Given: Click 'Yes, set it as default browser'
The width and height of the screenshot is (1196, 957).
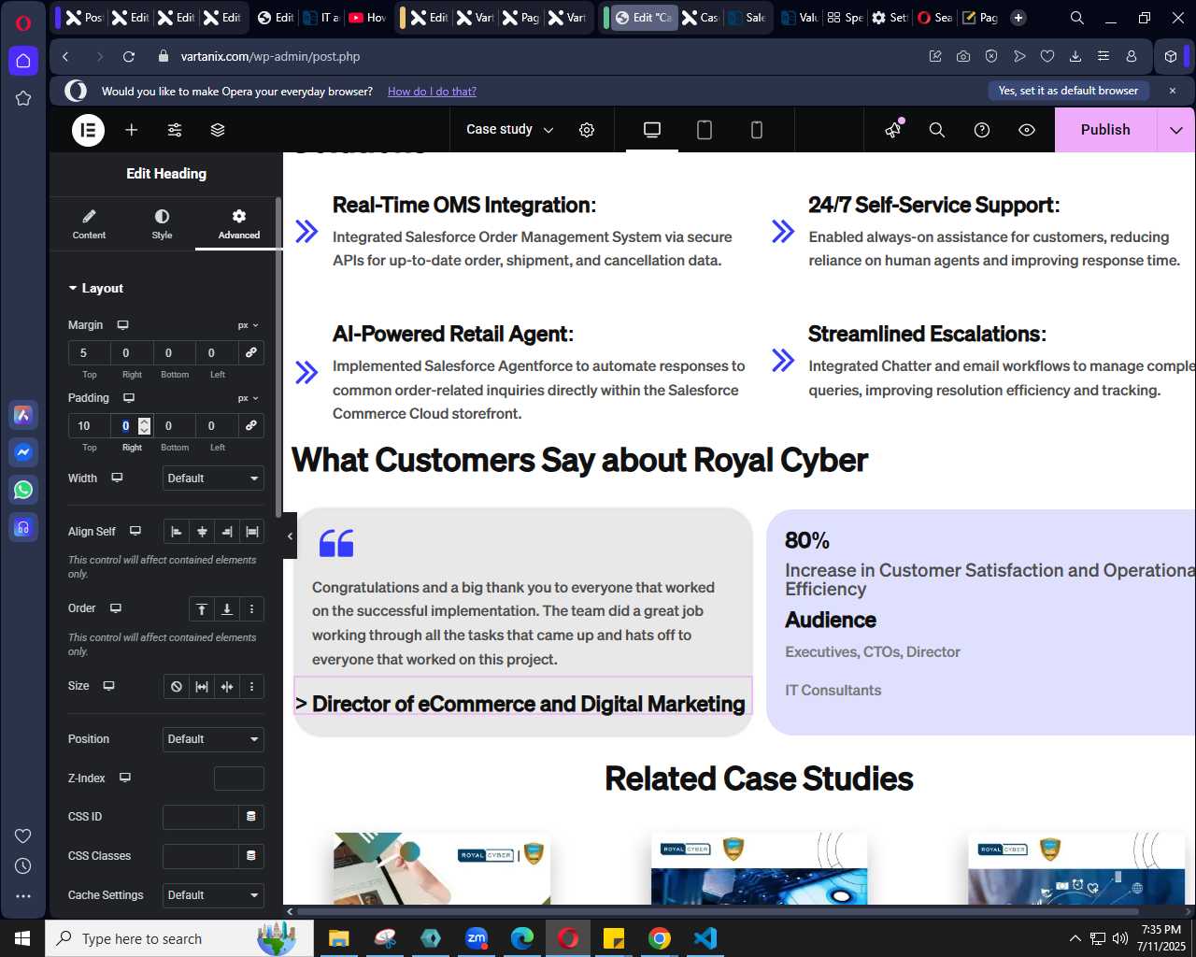Looking at the screenshot, I should click(x=1068, y=91).
